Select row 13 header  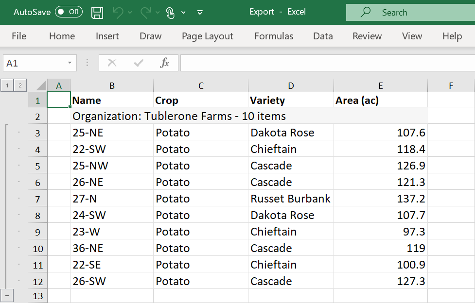[37, 295]
